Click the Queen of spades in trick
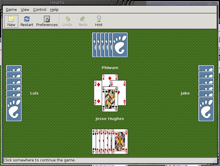Viewport: 220px width, 166px height. point(110,99)
